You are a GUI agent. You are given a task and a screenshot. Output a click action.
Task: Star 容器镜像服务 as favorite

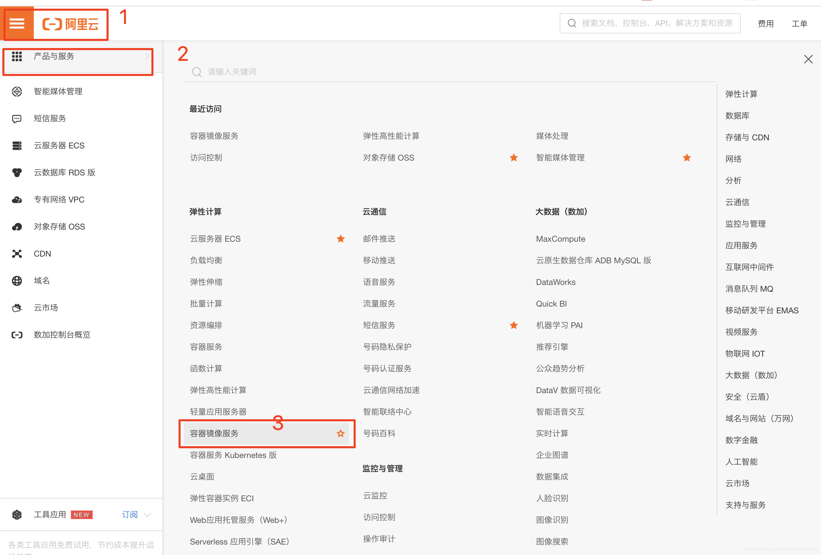pyautogui.click(x=341, y=433)
